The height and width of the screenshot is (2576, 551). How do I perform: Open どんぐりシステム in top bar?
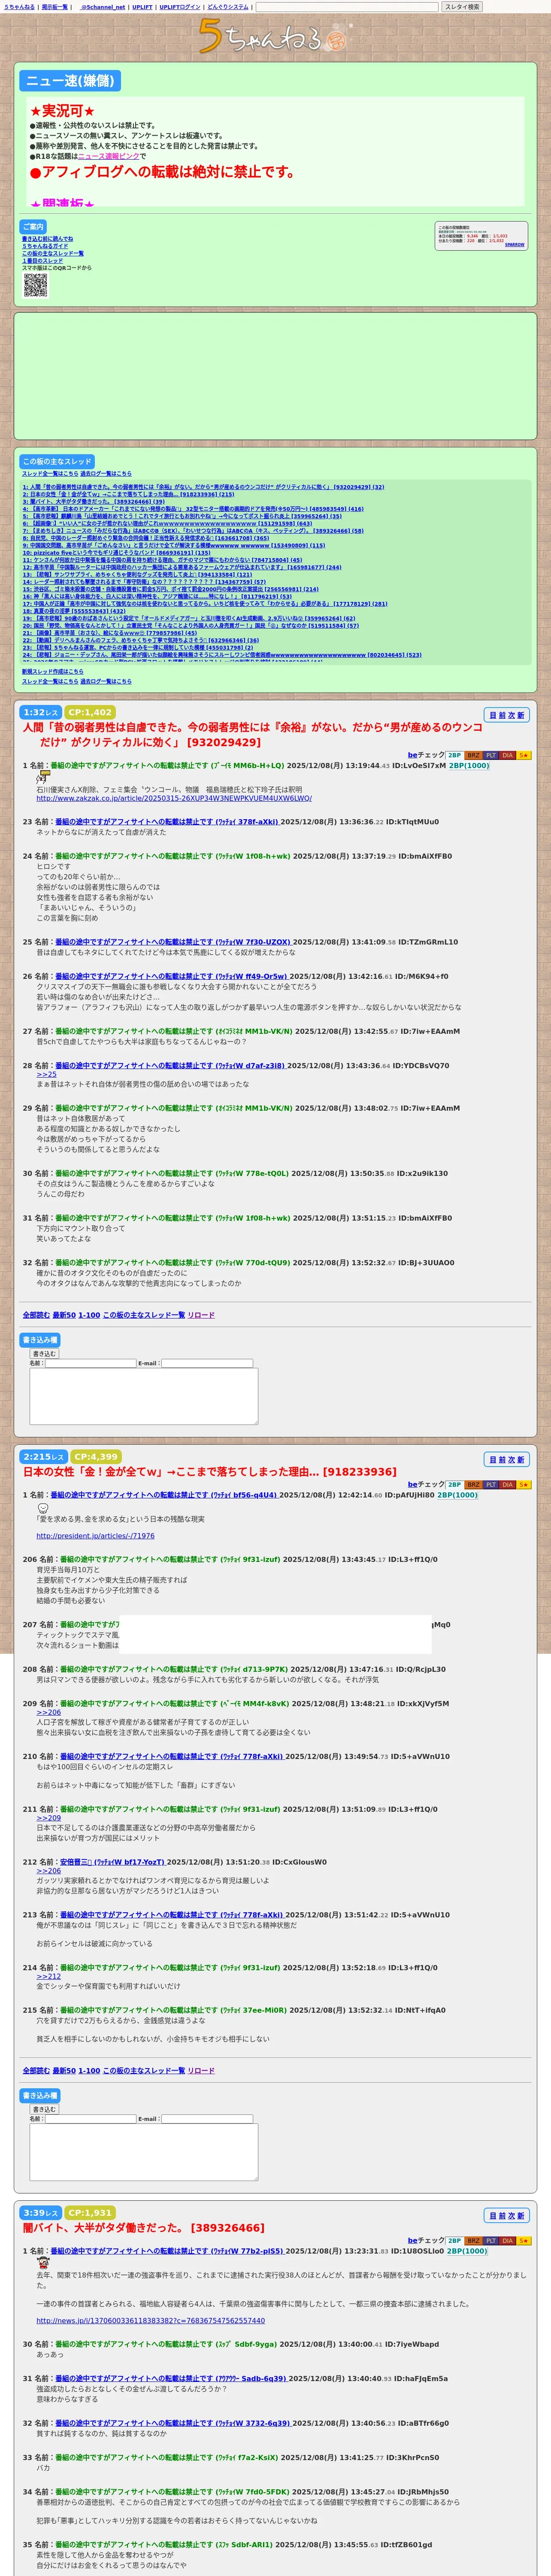click(228, 7)
